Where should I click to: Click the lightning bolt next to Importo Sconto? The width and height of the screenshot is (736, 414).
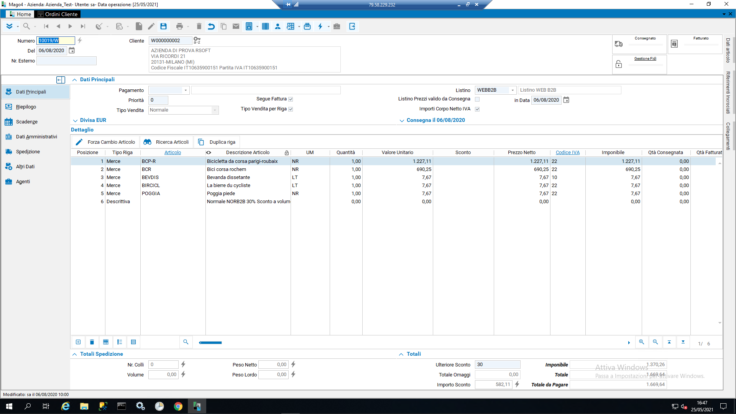pyautogui.click(x=517, y=384)
